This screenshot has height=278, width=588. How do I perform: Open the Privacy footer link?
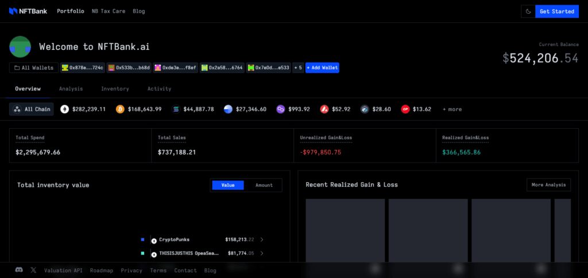pyautogui.click(x=131, y=270)
